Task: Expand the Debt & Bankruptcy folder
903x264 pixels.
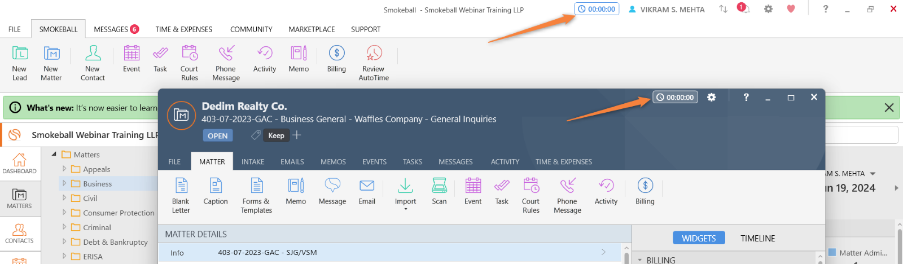Action: pyautogui.click(x=64, y=242)
